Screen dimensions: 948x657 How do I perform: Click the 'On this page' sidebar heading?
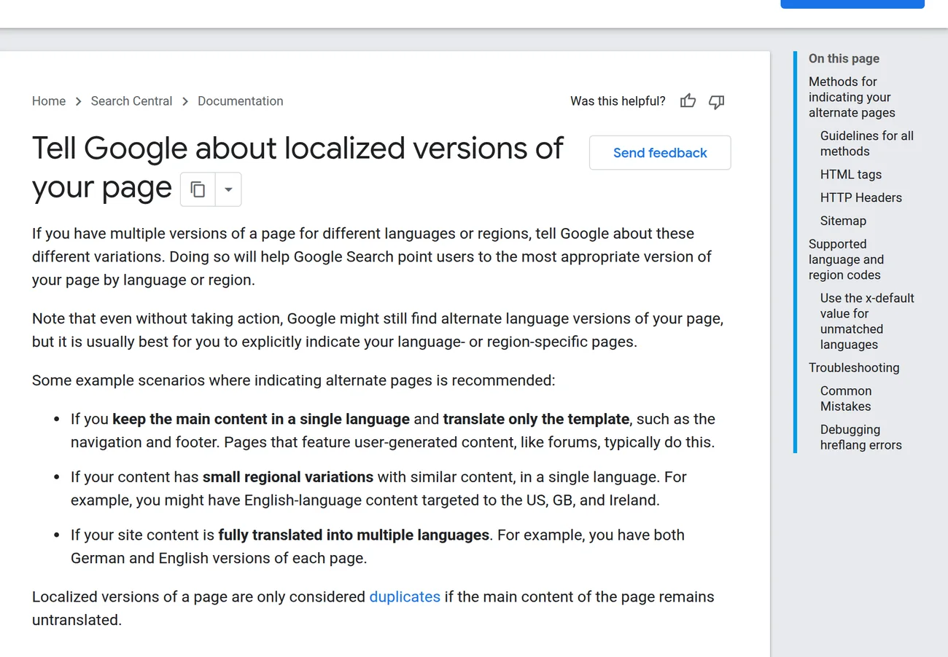click(x=844, y=58)
